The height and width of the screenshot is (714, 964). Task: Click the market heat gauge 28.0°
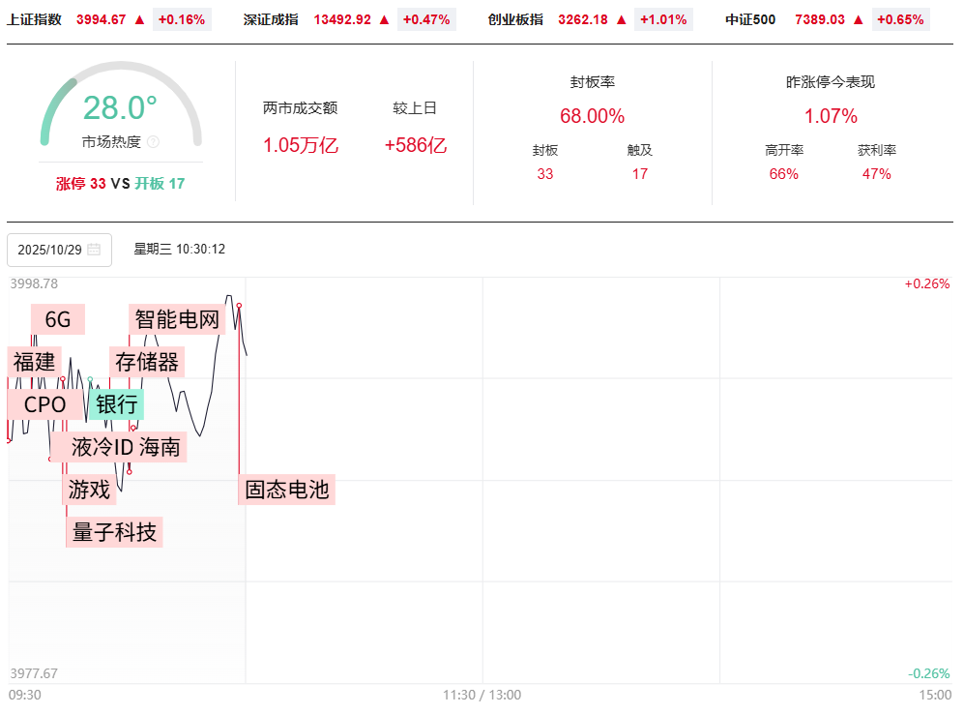point(120,107)
